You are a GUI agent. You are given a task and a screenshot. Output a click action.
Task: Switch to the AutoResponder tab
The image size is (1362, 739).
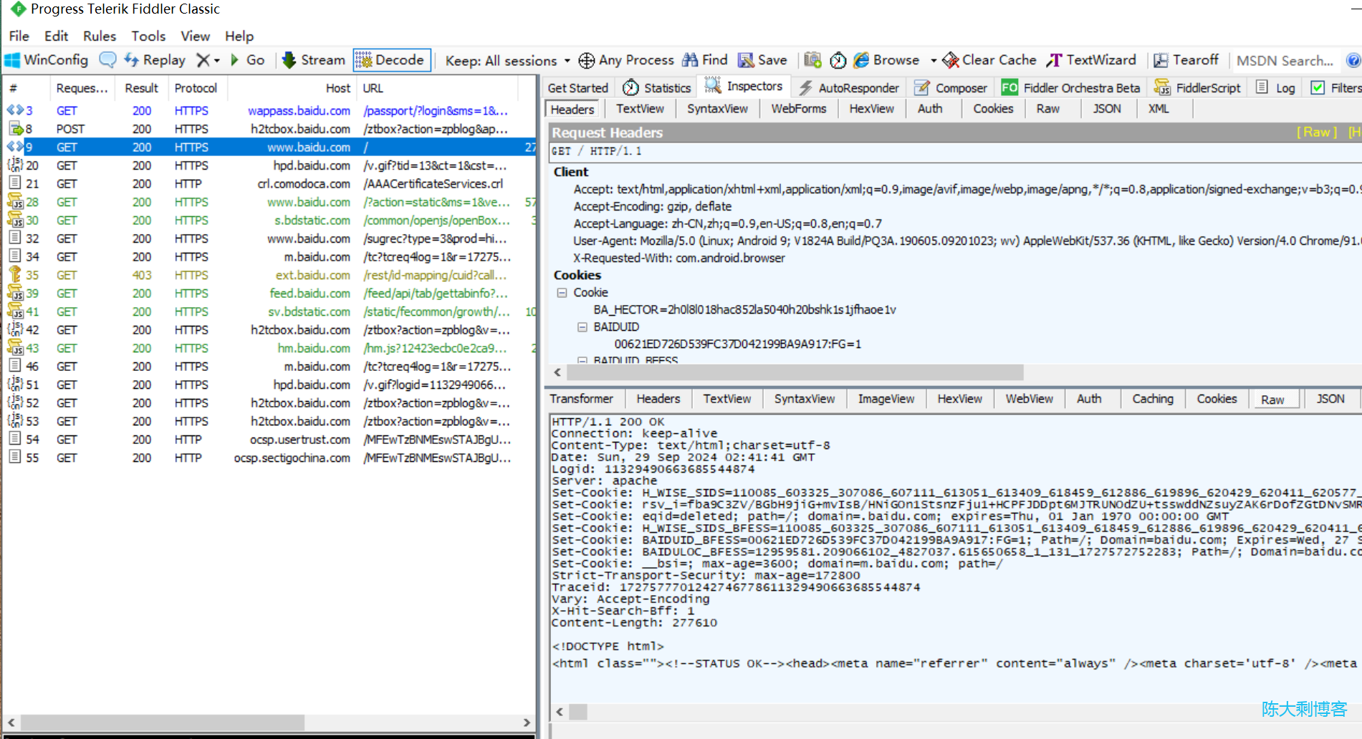pos(849,88)
